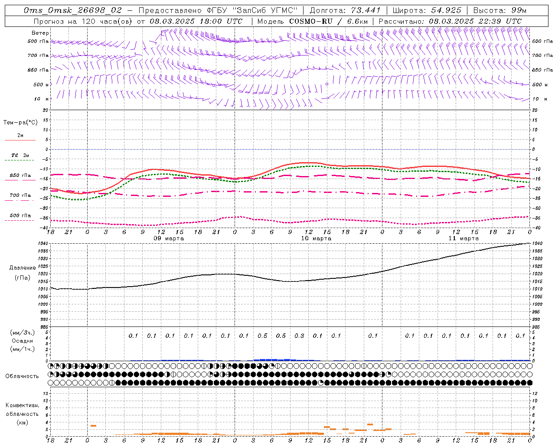The width and height of the screenshot is (555, 444).
Task: Click the Облачность panel label
Action: click(x=22, y=376)
